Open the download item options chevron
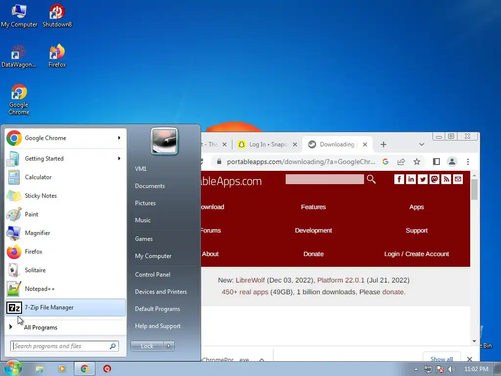501x376 pixels. [x=262, y=360]
